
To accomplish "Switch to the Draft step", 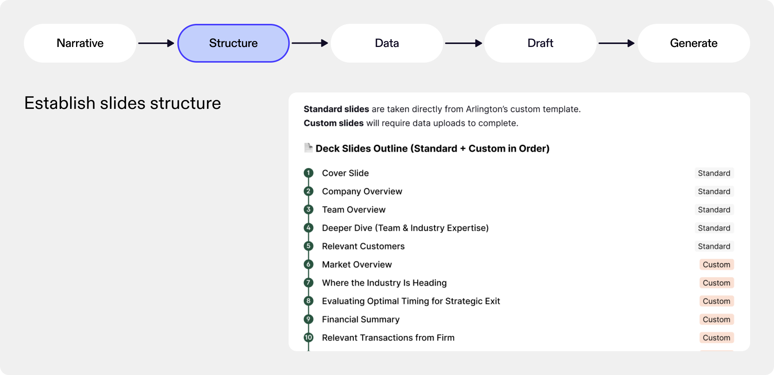I will pyautogui.click(x=540, y=43).
